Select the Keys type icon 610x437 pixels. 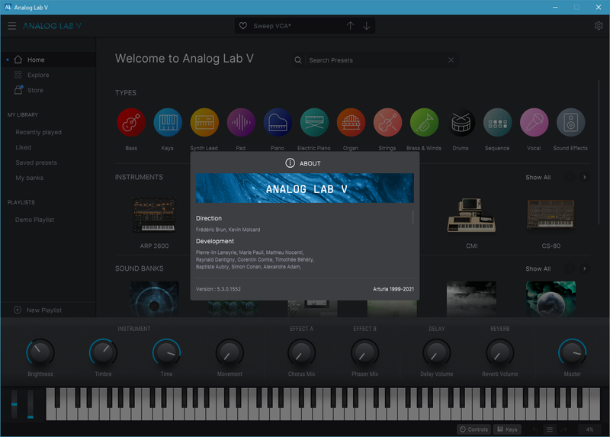pos(168,122)
